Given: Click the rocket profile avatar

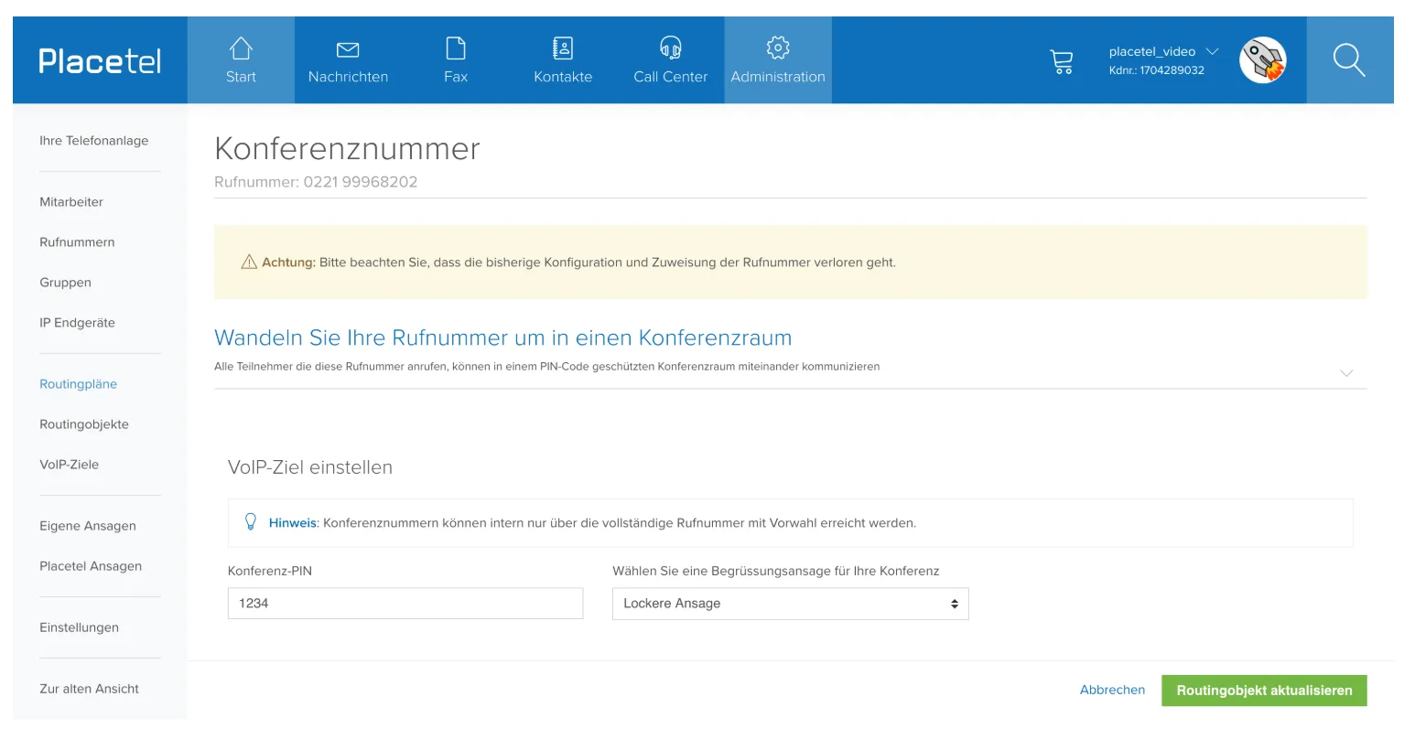Looking at the screenshot, I should coord(1263,60).
